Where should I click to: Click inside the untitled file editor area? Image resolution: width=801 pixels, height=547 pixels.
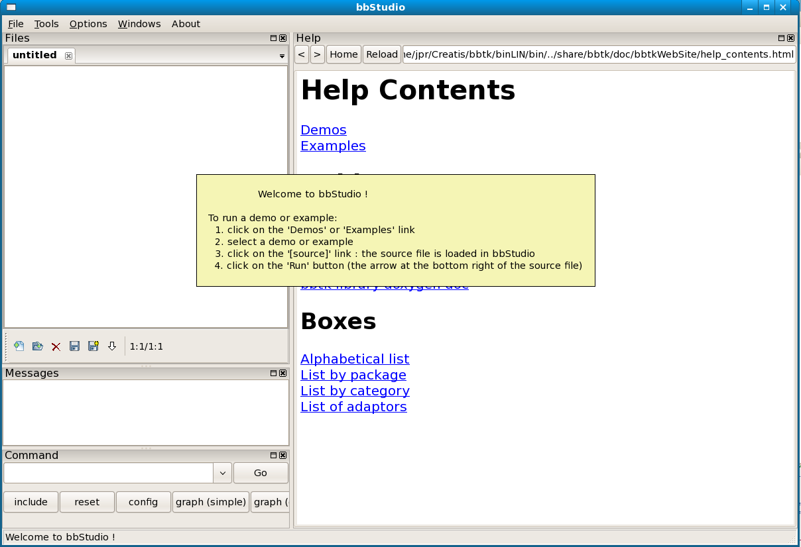pyautogui.click(x=146, y=196)
